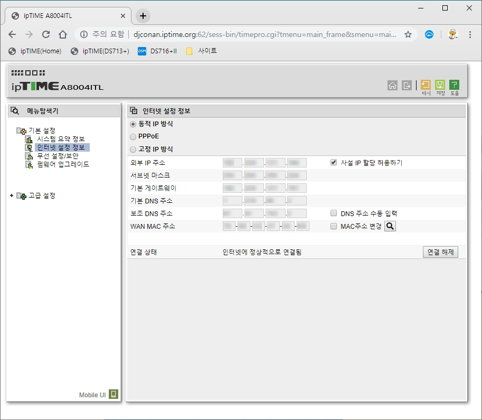Click the 고급 설정 folder icon
Image resolution: width=482 pixels, height=420 pixels.
[x=21, y=195]
